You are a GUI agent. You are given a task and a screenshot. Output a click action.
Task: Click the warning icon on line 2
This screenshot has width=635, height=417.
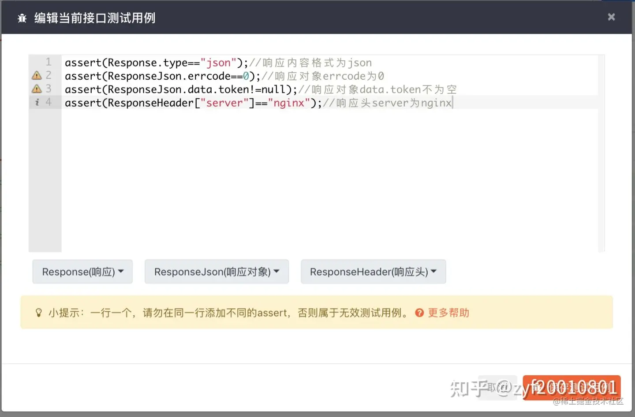tap(37, 75)
